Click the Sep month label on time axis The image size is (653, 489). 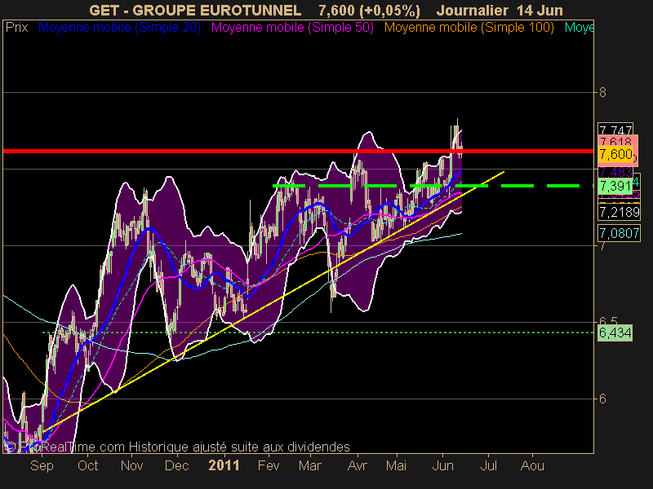[42, 465]
